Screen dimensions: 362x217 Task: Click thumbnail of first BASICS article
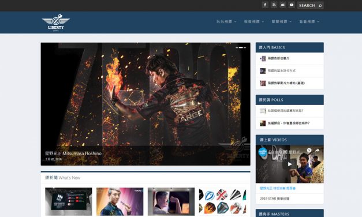263,59
